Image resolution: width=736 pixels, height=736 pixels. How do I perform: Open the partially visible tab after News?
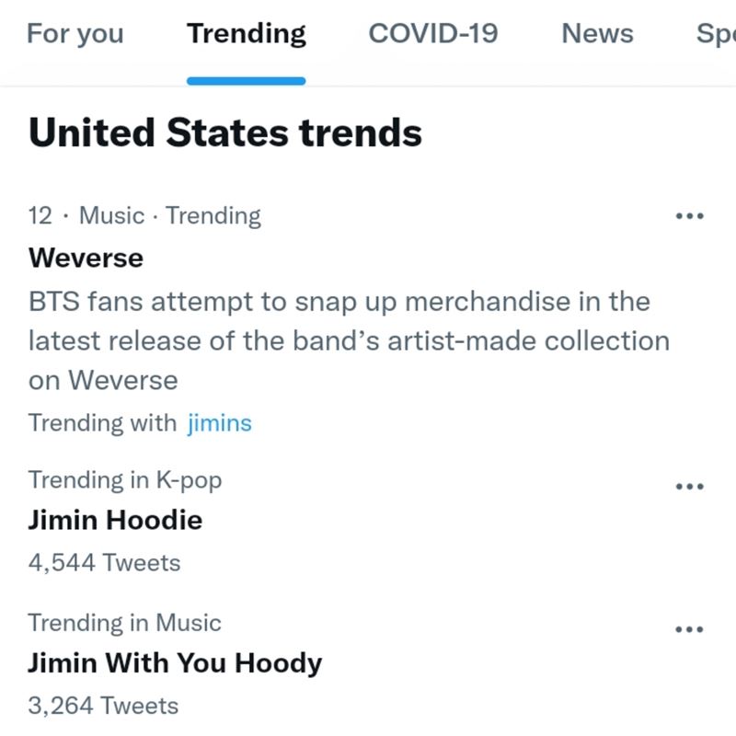pos(716,34)
